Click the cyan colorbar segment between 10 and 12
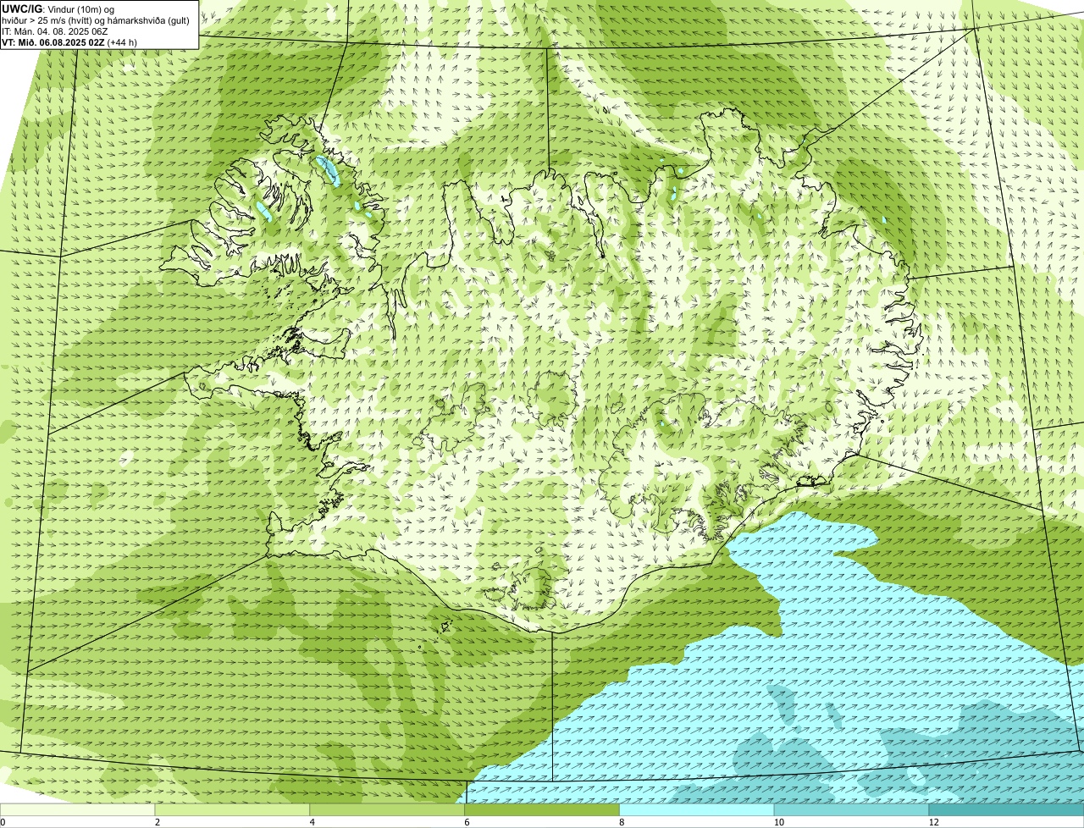The height and width of the screenshot is (828, 1084). point(852,810)
